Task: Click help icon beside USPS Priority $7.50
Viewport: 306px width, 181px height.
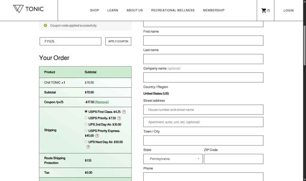Action: coord(119,118)
